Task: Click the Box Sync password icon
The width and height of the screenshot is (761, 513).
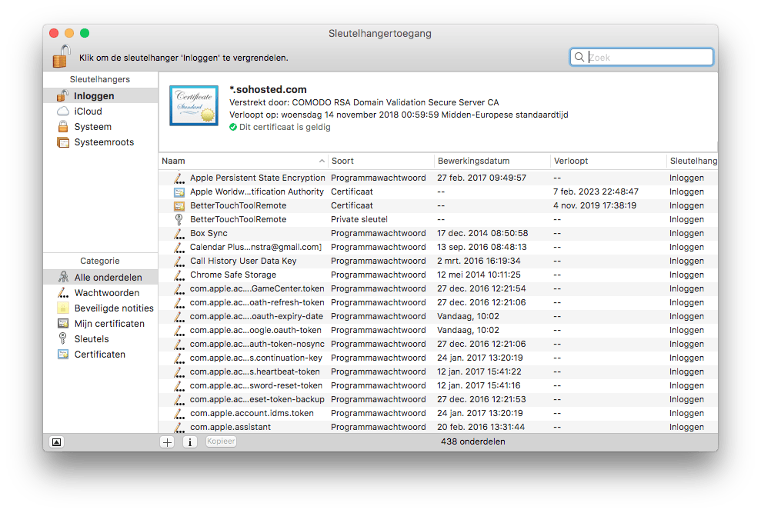Action: (179, 234)
